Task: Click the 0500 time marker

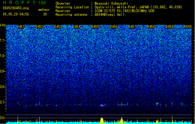Action: pos(188,27)
